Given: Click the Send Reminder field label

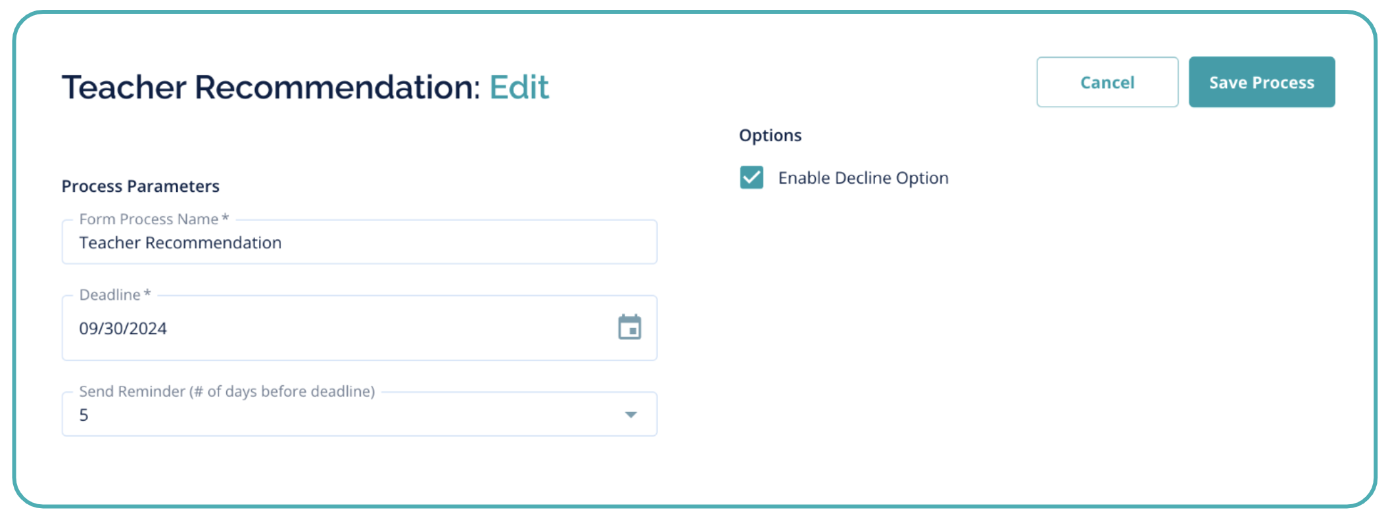Looking at the screenshot, I should pyautogui.click(x=227, y=392).
